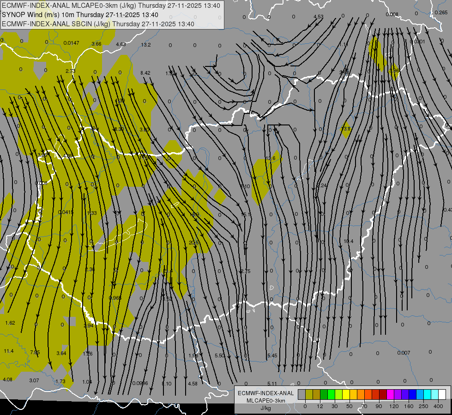Viewport: 452px width, 415px height.
Task: Click the legend title MLCAPE0-3km
Action: tap(266, 401)
